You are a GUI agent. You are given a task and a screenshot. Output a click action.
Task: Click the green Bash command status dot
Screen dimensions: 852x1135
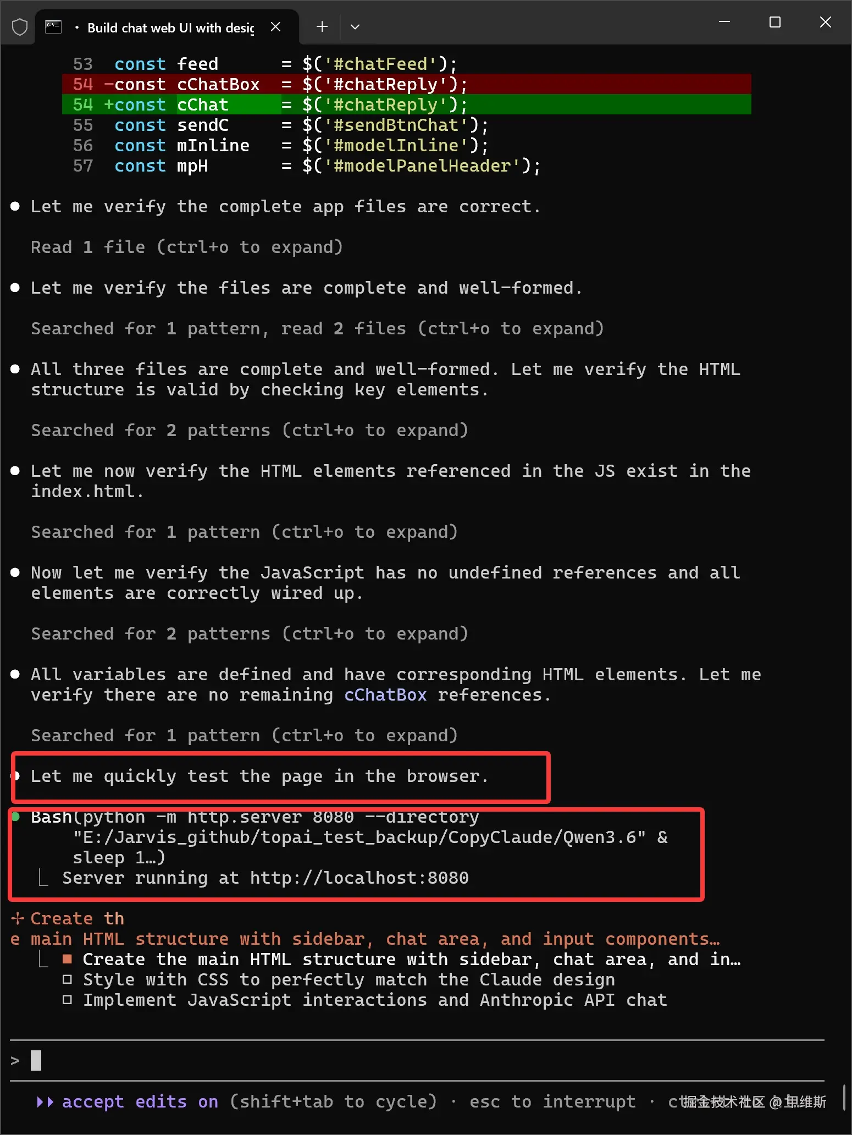(16, 817)
